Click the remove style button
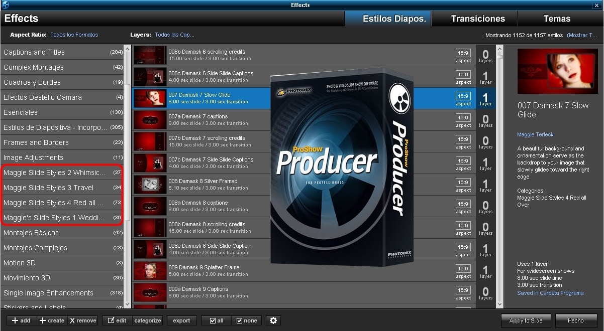 (x=83, y=320)
